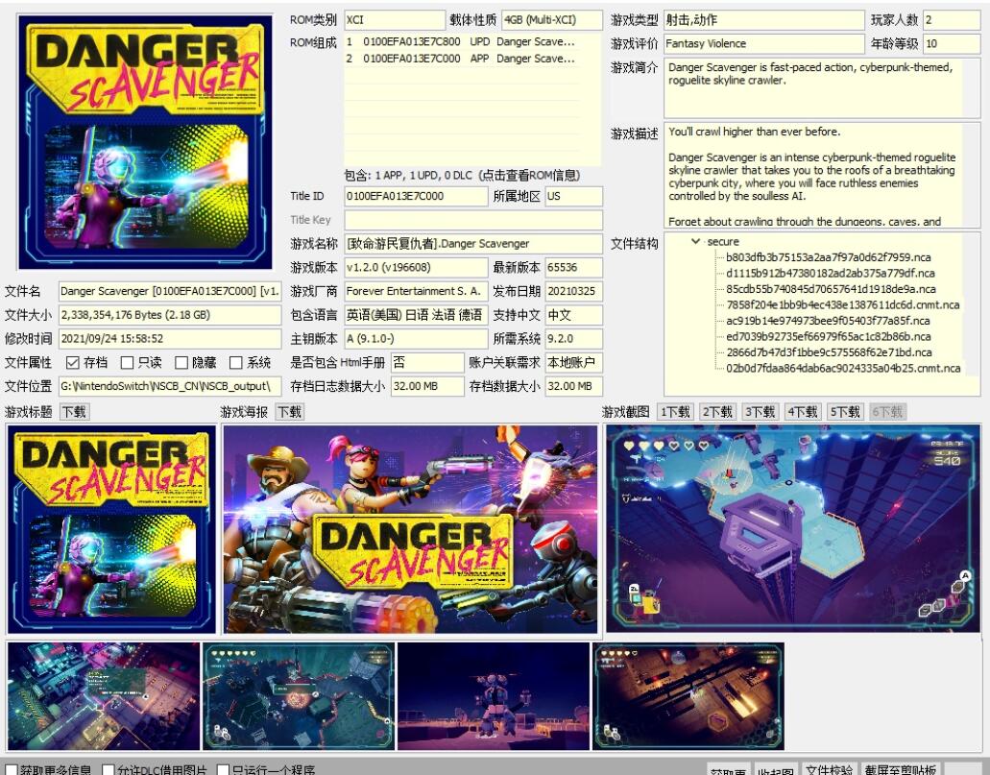990x775 pixels.
Task: Click the 文件大小 field showing 2.18 GB
Action: coord(170,315)
